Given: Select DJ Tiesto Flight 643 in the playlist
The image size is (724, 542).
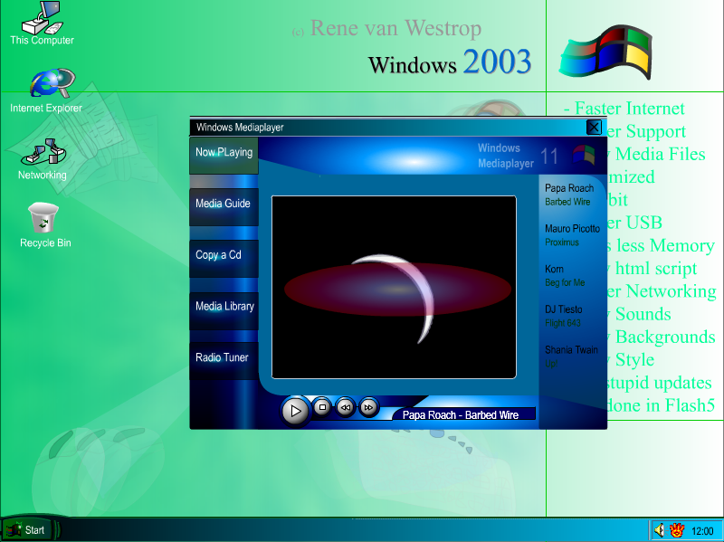Looking at the screenshot, I should coord(563,316).
